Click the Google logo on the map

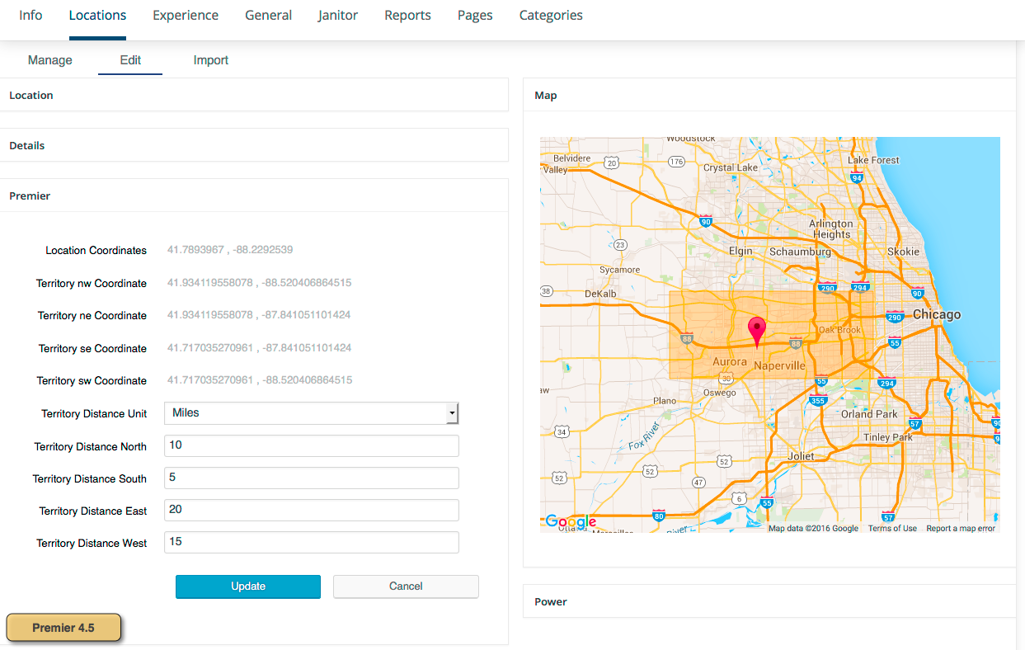(571, 522)
